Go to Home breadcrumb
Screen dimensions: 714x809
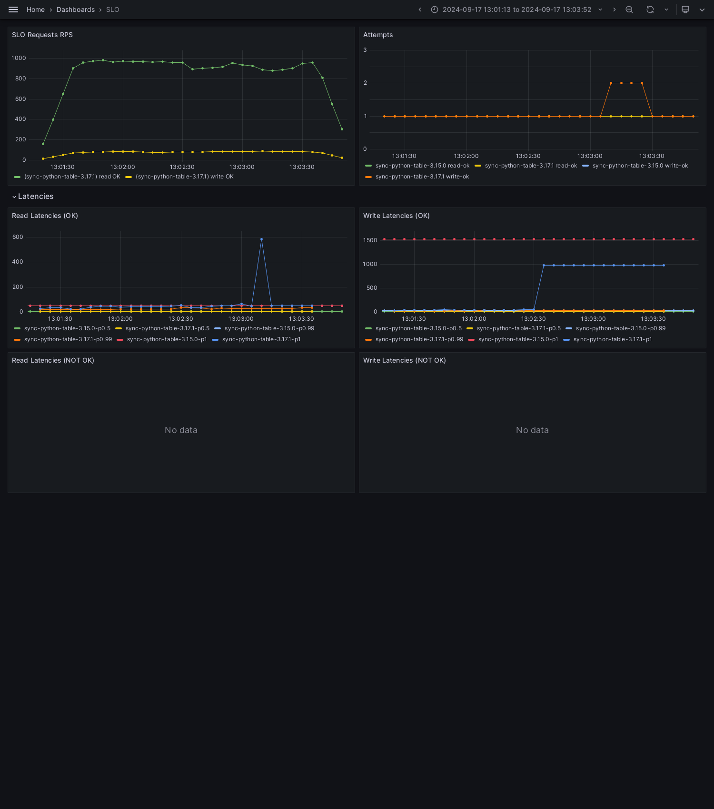36,10
